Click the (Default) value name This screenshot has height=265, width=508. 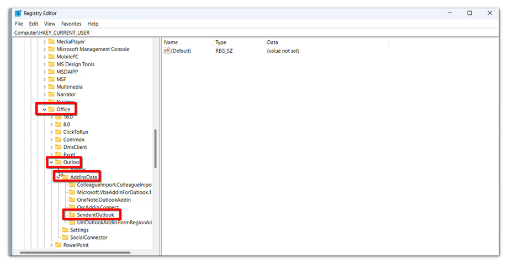tap(181, 51)
